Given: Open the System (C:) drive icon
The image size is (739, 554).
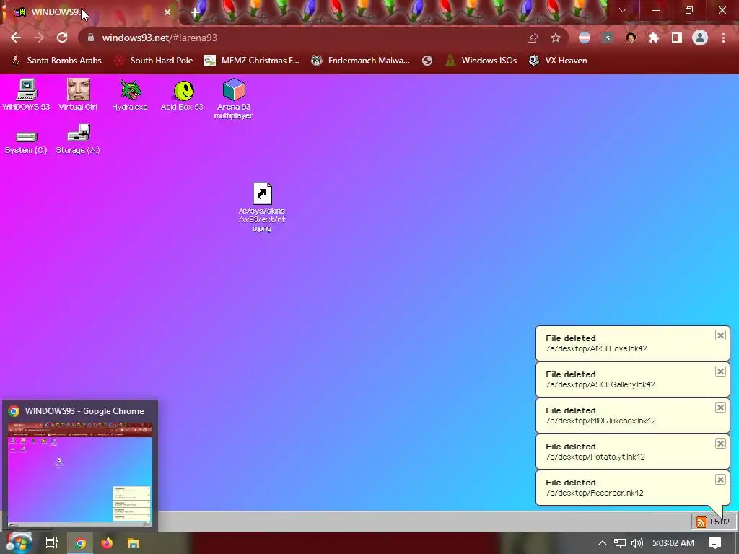Looking at the screenshot, I should pyautogui.click(x=26, y=142).
